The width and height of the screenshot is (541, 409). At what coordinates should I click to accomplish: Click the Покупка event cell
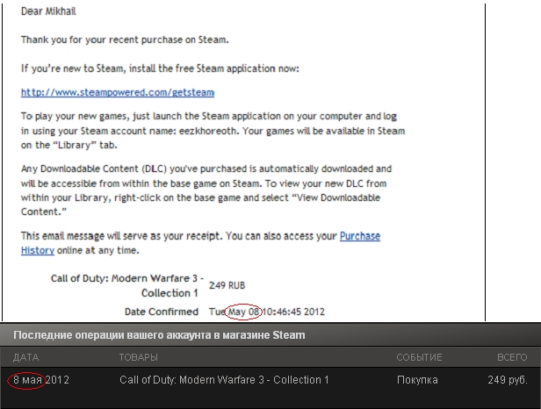(417, 380)
